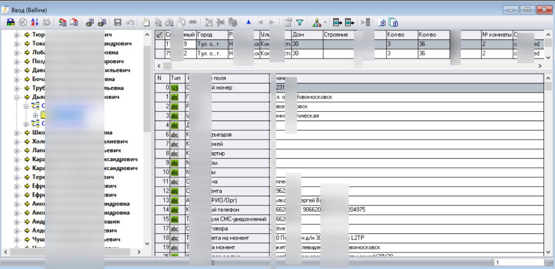Click the 123 type icon in row 0
The height and width of the screenshot is (269, 555).
click(175, 88)
